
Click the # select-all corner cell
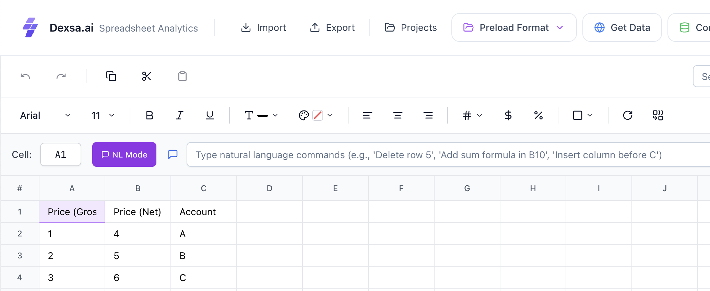tap(20, 188)
